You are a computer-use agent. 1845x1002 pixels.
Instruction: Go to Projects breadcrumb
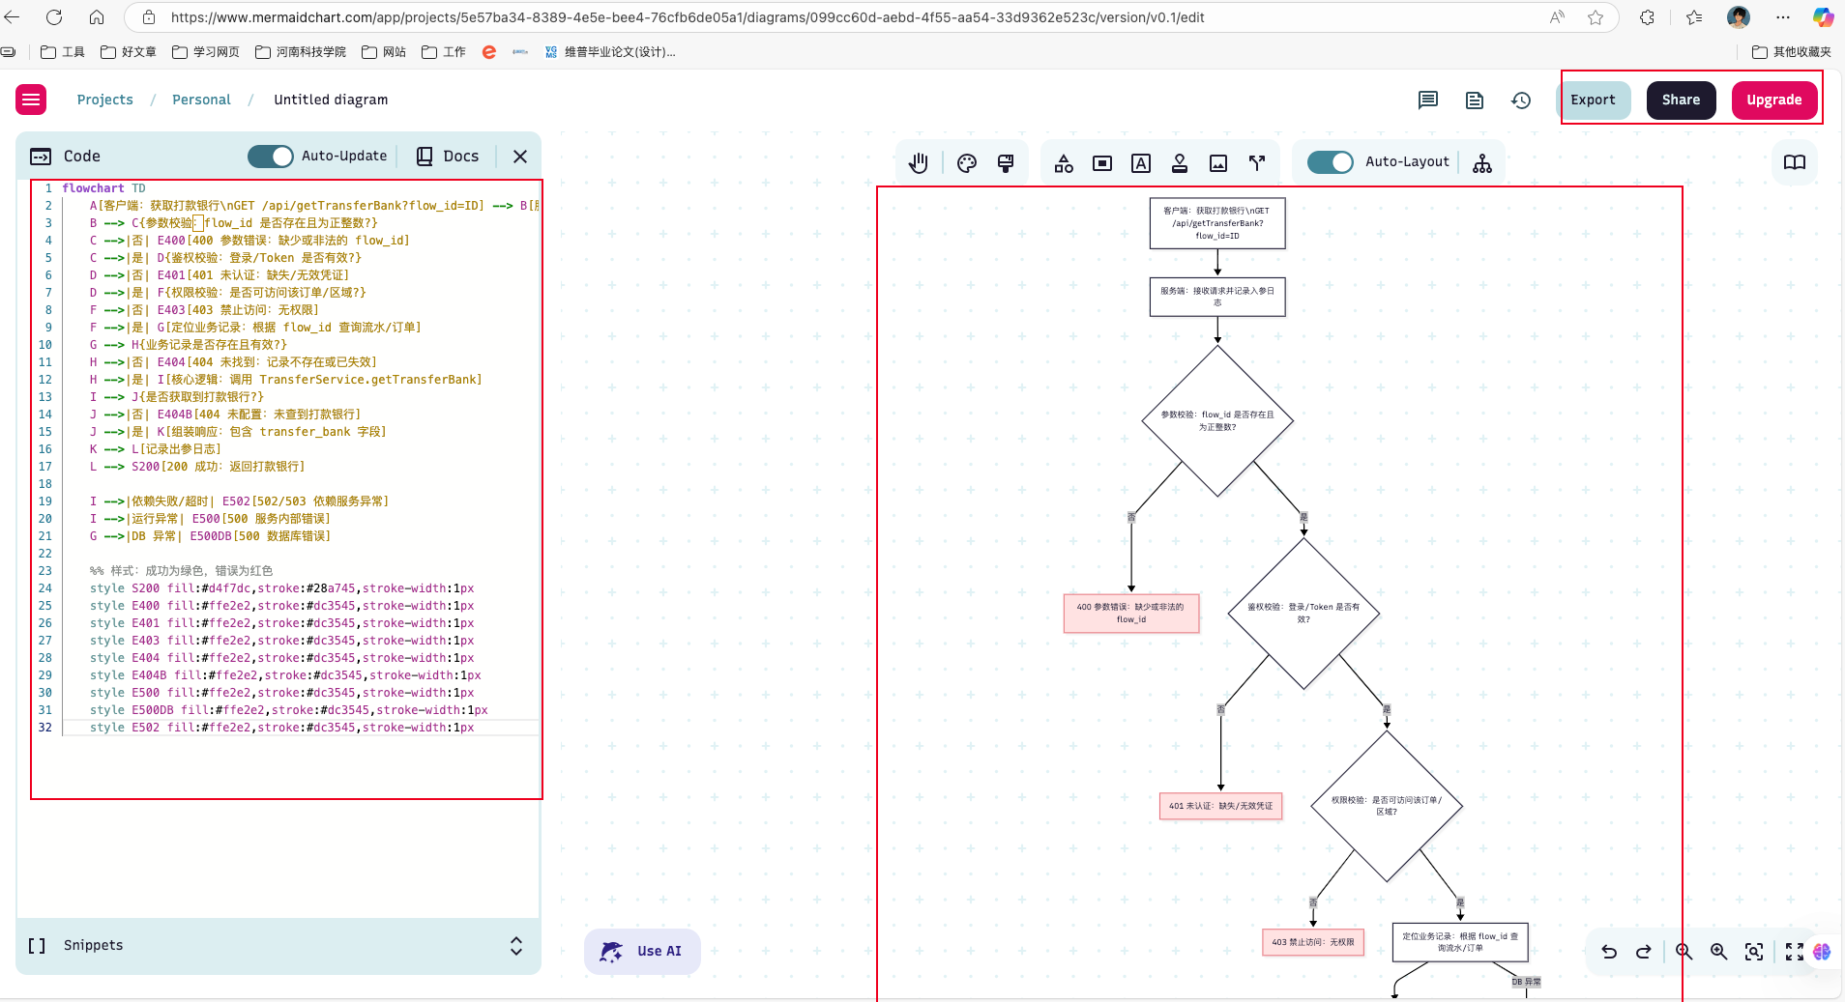click(105, 100)
